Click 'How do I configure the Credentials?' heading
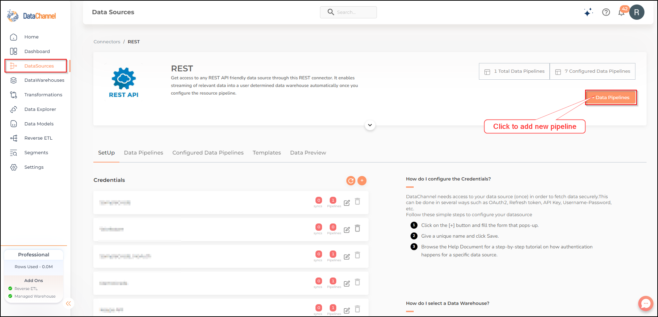 [x=448, y=179]
